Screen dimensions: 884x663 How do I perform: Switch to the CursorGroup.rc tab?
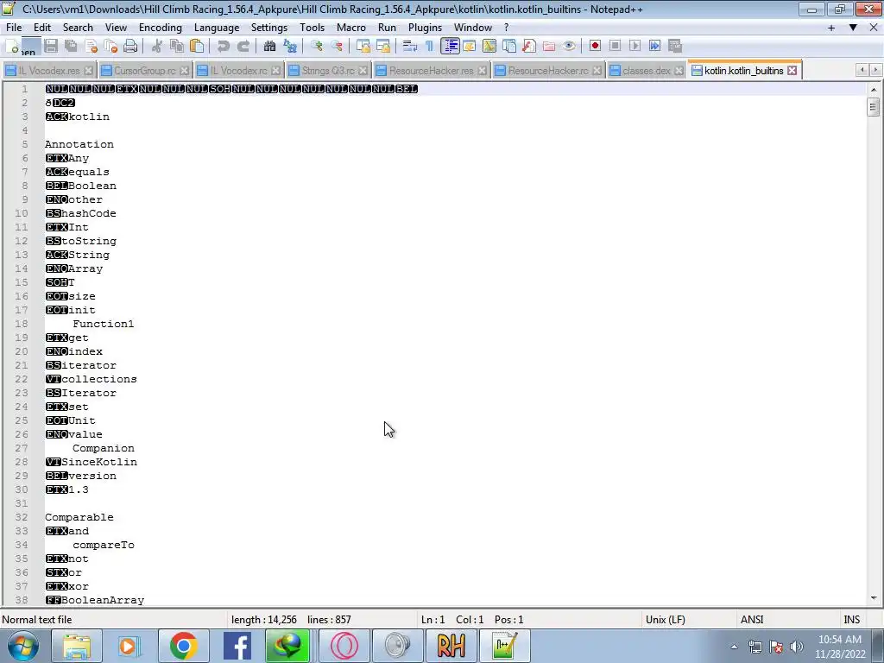coord(145,71)
